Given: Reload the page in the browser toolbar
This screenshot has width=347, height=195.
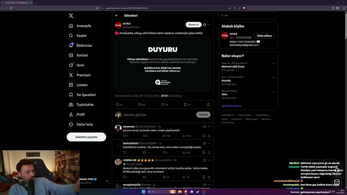Looking at the screenshot, I should pos(11,8).
